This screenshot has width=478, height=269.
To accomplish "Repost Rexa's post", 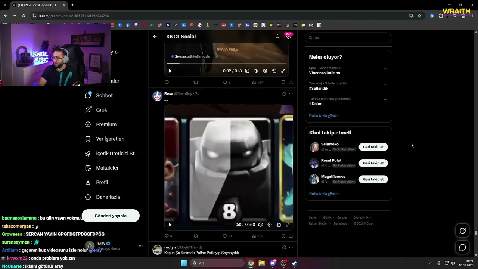I will pos(196,236).
